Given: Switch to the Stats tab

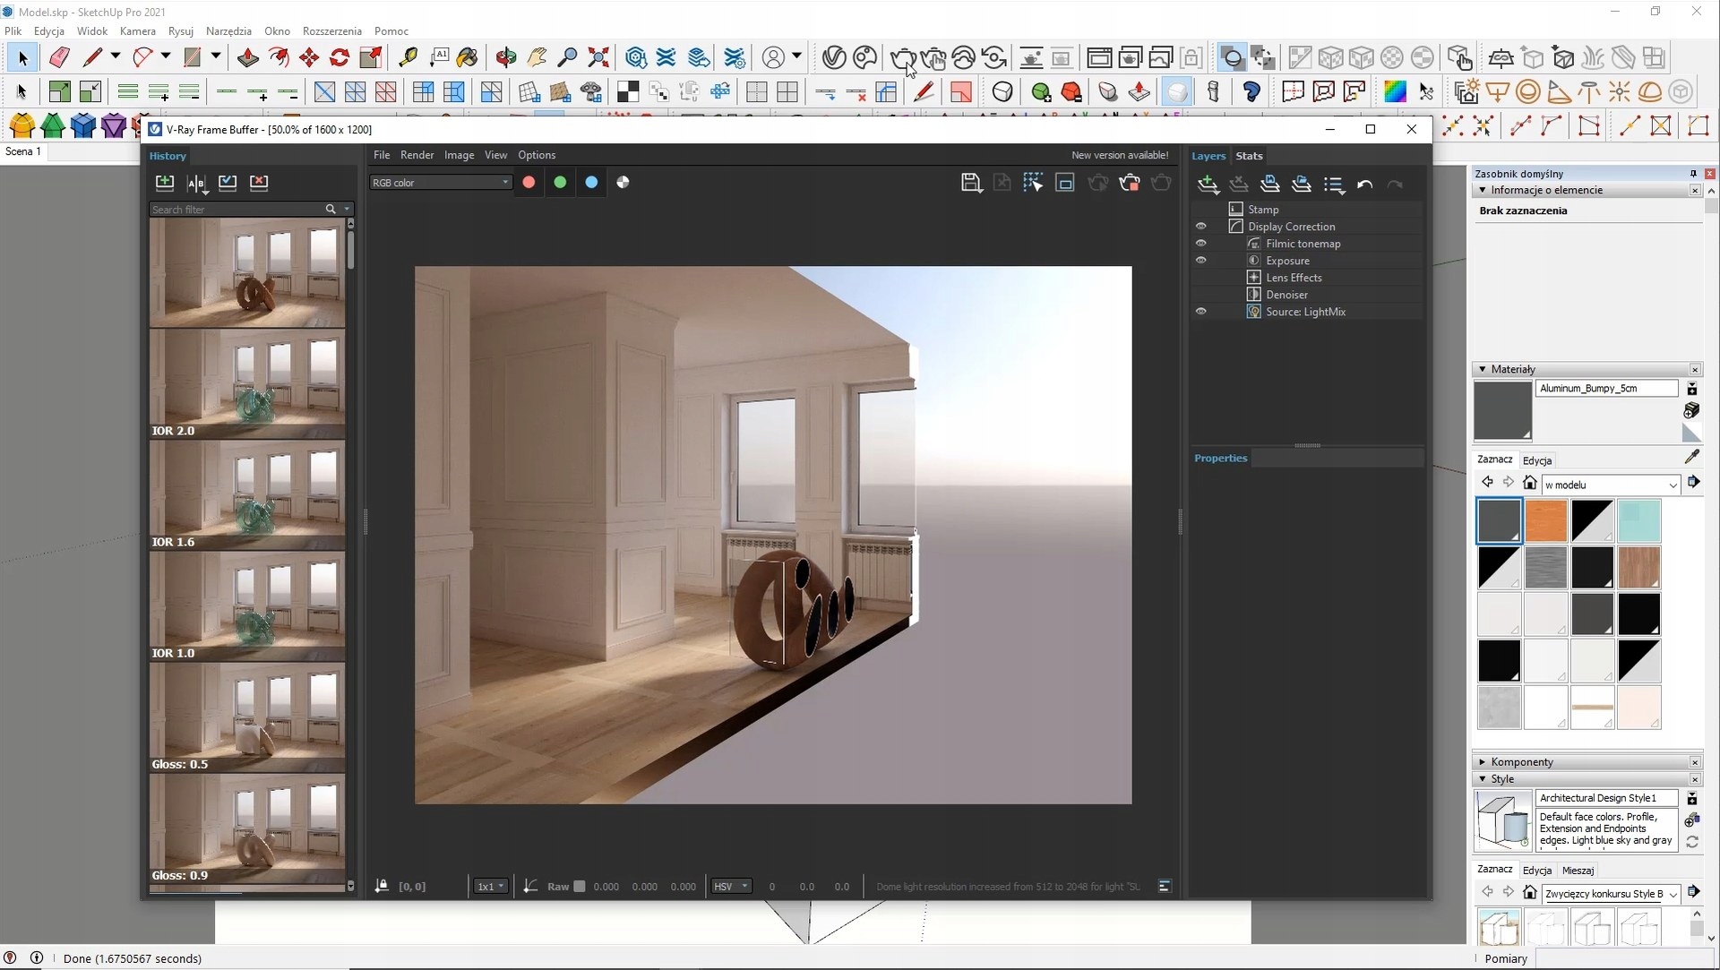Looking at the screenshot, I should [x=1249, y=156].
